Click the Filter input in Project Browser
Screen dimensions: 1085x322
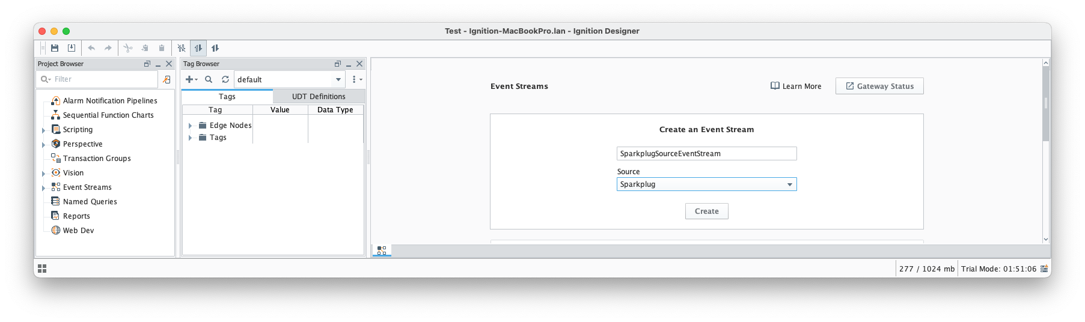click(97, 79)
